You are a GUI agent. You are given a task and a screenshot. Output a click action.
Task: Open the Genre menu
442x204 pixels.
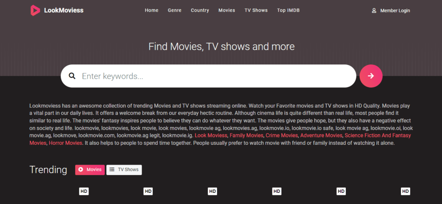[174, 10]
